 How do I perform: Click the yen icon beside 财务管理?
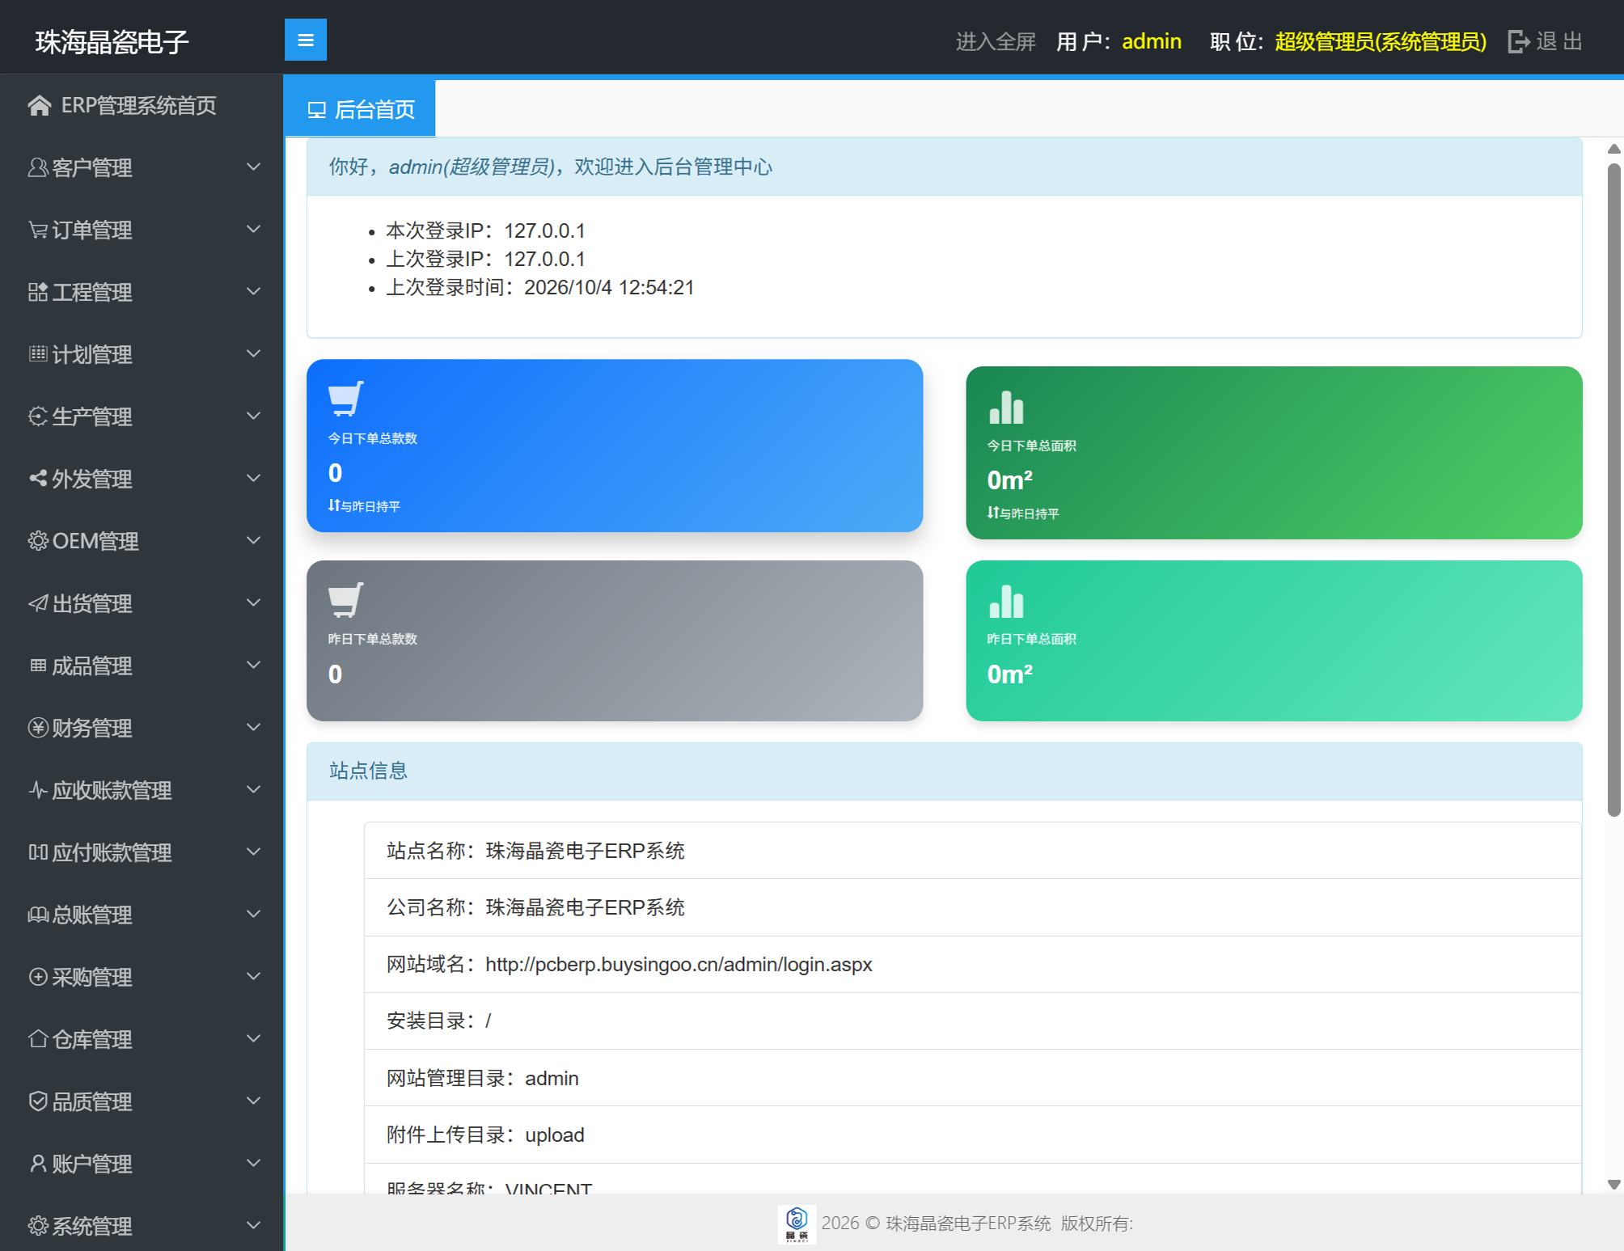[x=38, y=728]
